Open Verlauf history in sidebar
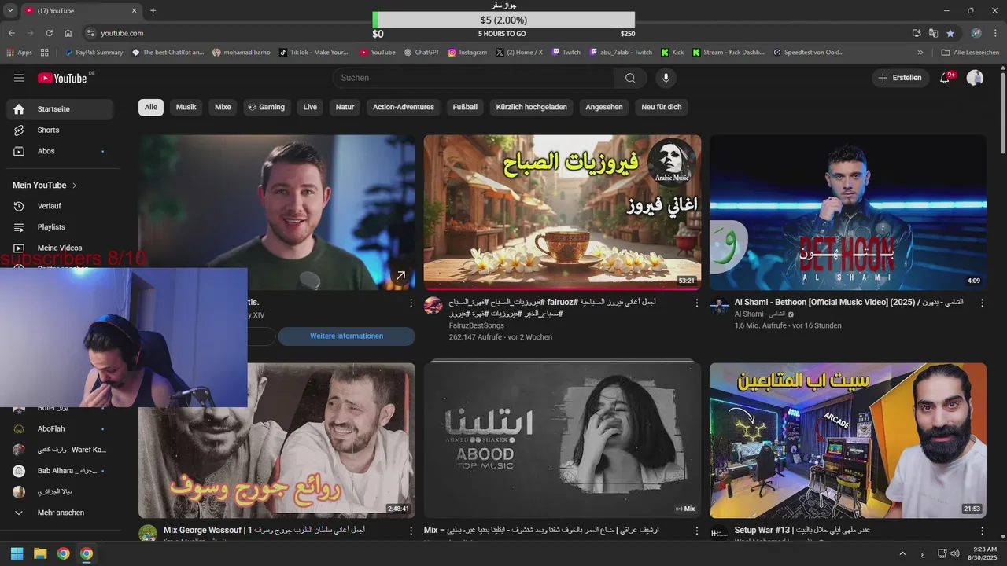The image size is (1007, 566). coord(60,206)
